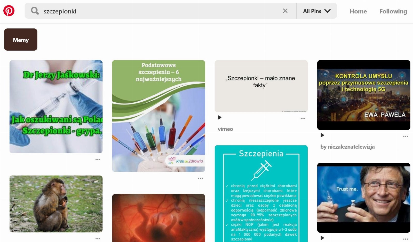413x242 pixels.
Task: Click the Pinterest logo icon
Action: click(9, 11)
